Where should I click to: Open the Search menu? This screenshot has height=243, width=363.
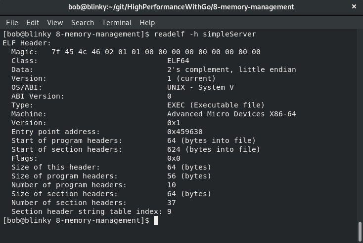(83, 23)
